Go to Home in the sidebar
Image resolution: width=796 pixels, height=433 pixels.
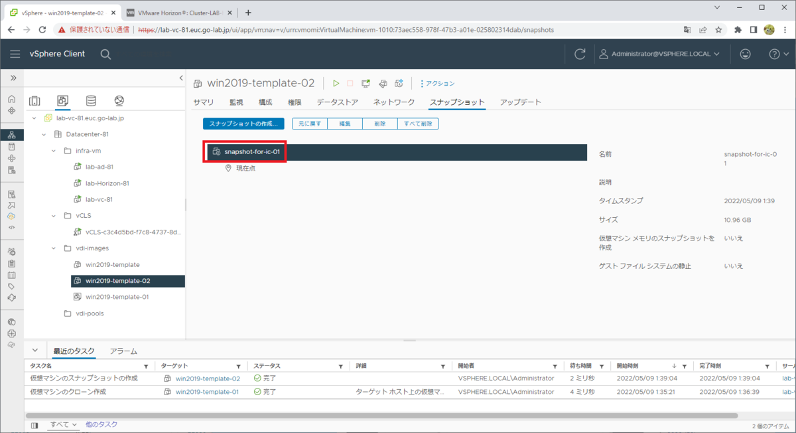(11, 99)
